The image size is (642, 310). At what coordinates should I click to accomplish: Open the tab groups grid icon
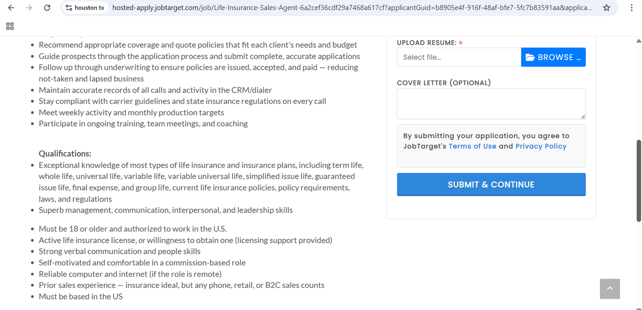click(10, 26)
